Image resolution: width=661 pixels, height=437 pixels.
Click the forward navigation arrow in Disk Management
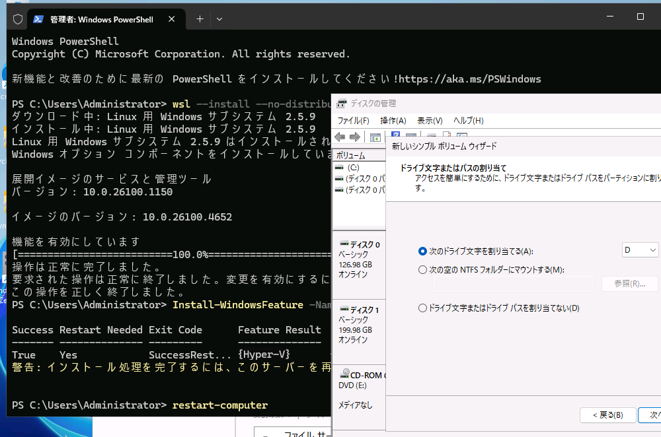(356, 137)
